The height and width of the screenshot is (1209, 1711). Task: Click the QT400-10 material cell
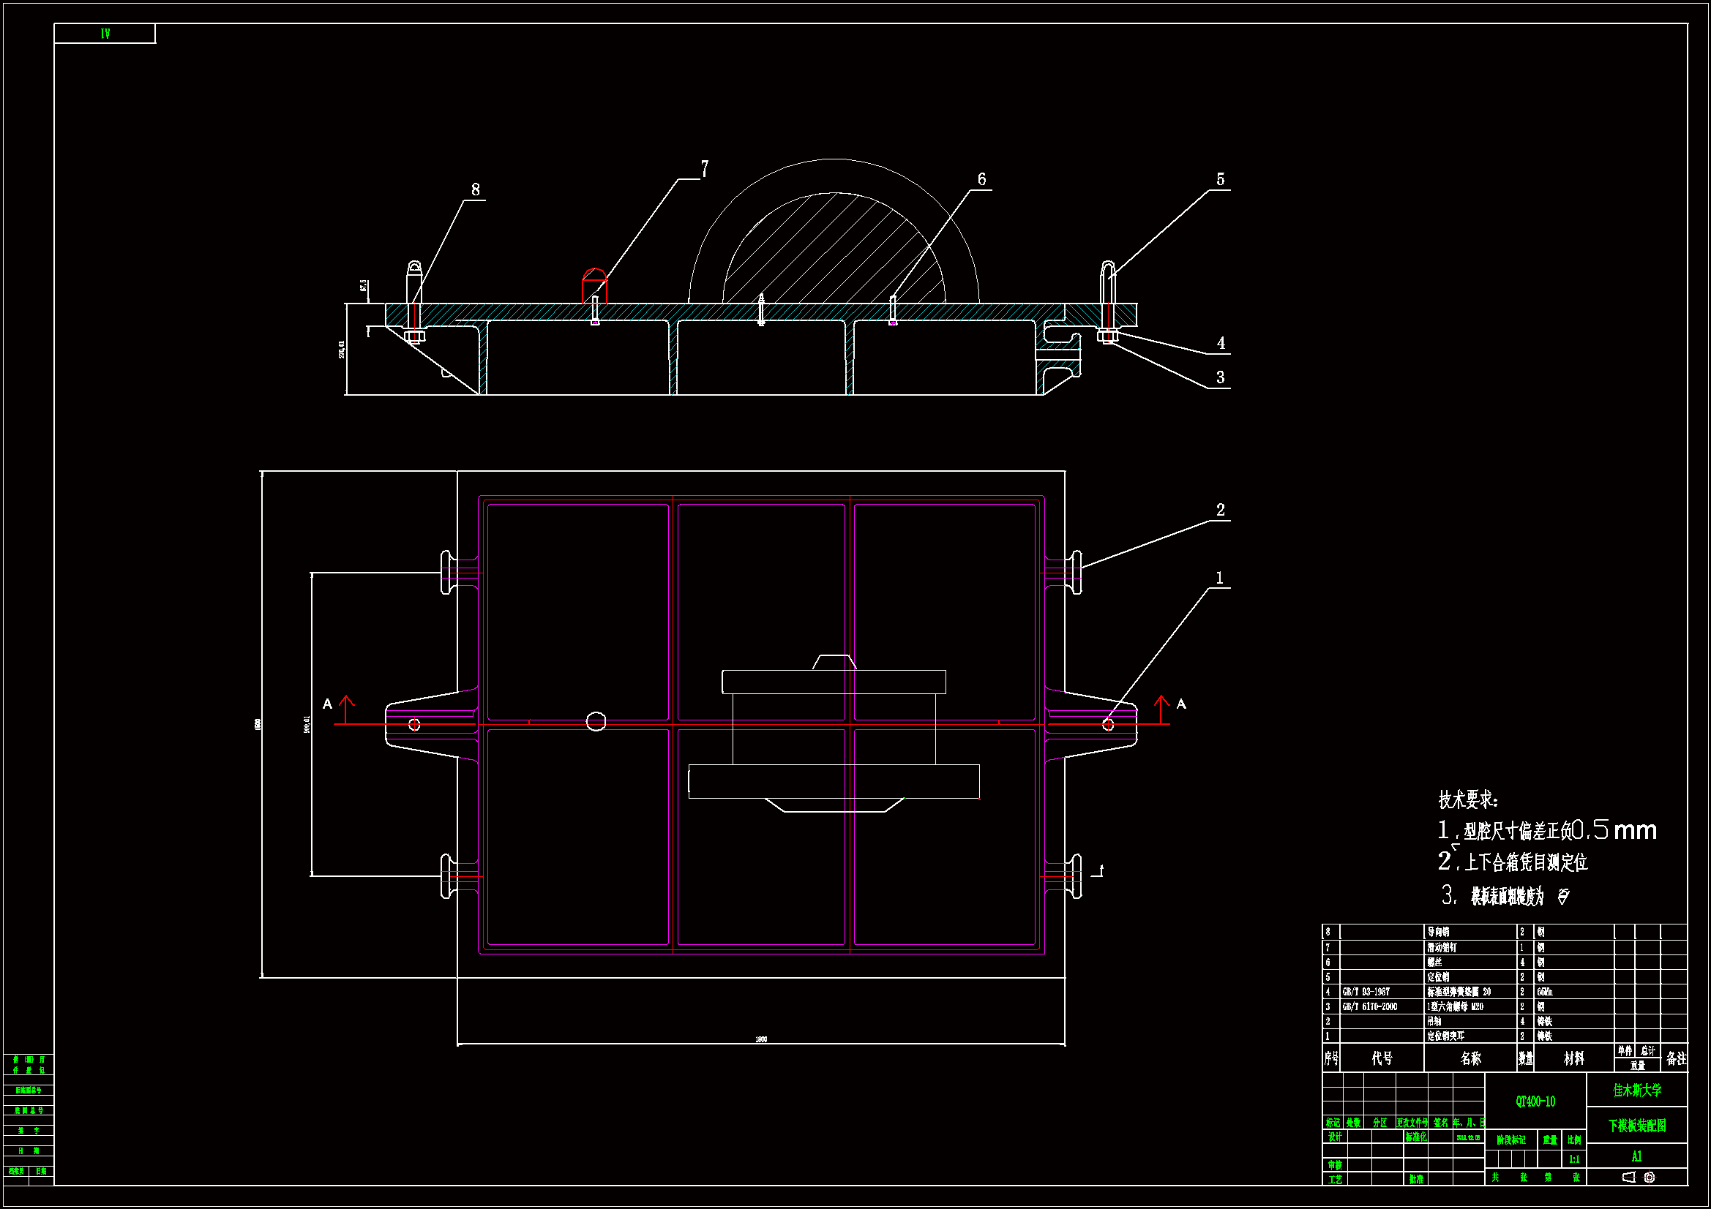(x=1535, y=1101)
